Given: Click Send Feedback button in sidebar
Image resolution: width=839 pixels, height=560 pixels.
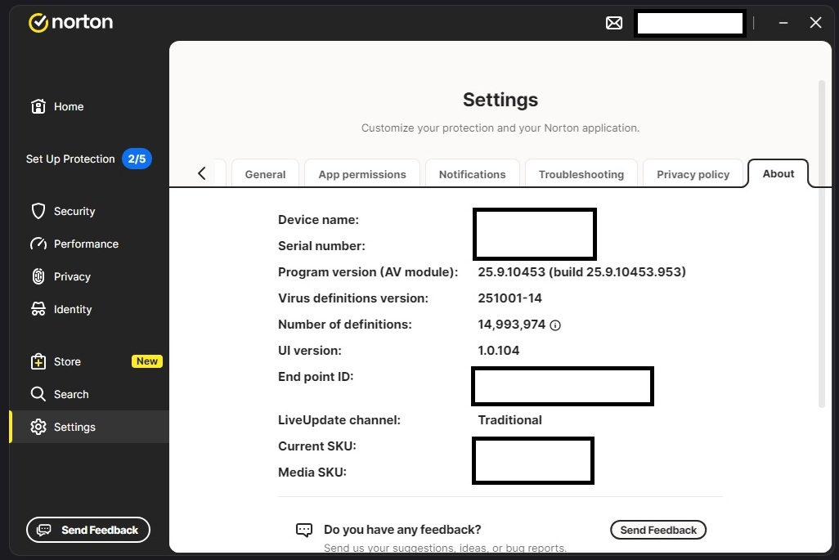Looking at the screenshot, I should [88, 530].
